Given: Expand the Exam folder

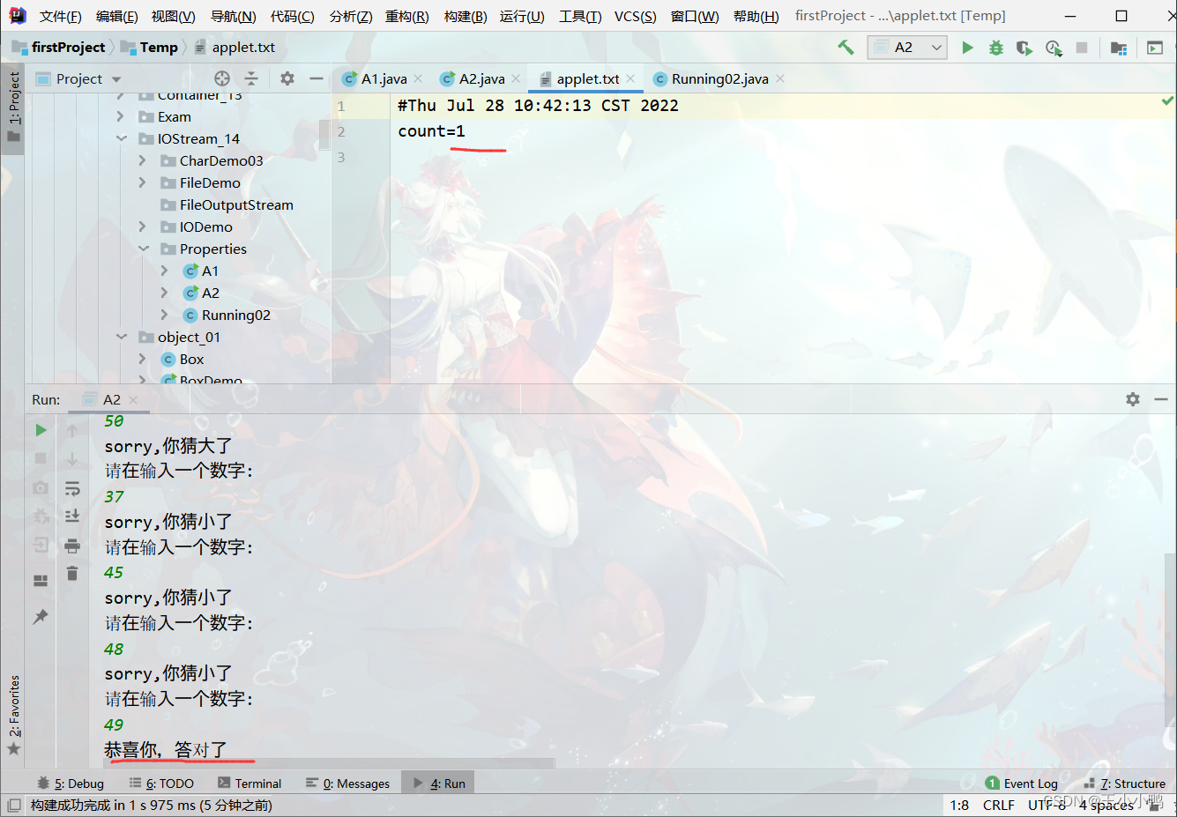Looking at the screenshot, I should 121,116.
